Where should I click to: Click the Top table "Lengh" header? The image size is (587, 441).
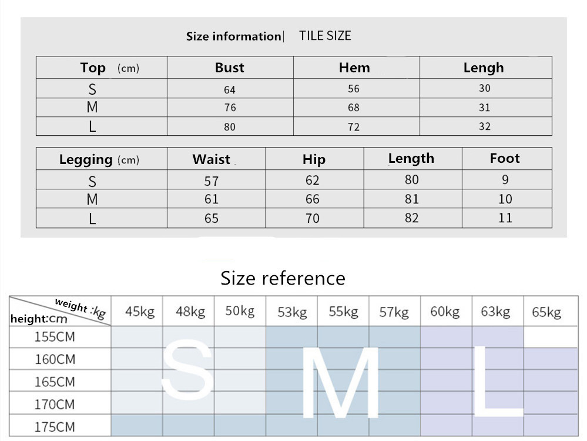point(484,68)
